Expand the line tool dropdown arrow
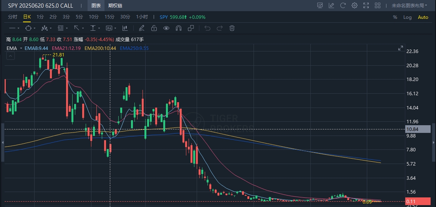436x207 pixels. [x=18, y=28]
